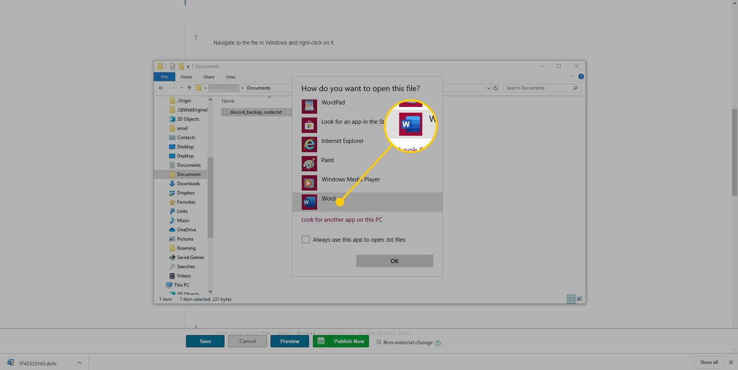Open the Home ribbon tab
Screen dimensions: 738x370
pyautogui.click(x=186, y=77)
